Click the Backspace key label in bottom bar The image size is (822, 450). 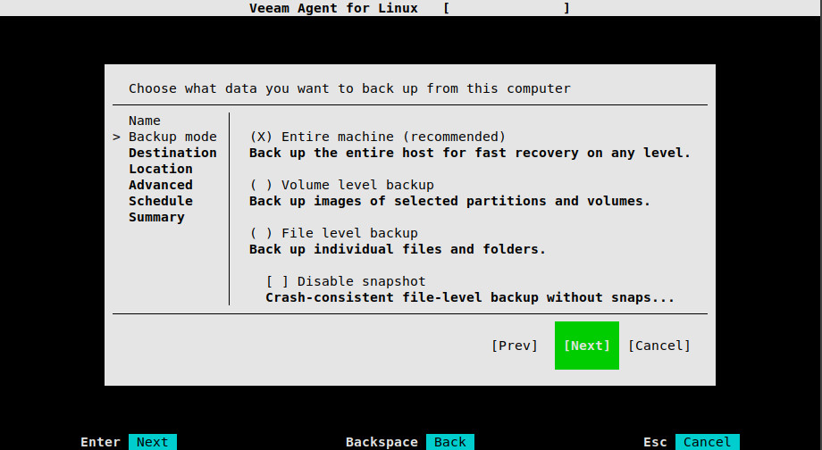click(382, 442)
